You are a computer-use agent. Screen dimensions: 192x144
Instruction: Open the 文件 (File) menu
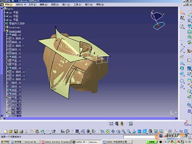pos(33,4)
